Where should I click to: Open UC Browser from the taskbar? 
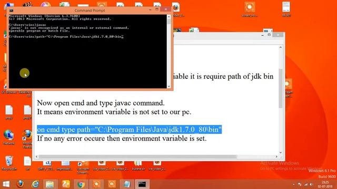(66, 184)
